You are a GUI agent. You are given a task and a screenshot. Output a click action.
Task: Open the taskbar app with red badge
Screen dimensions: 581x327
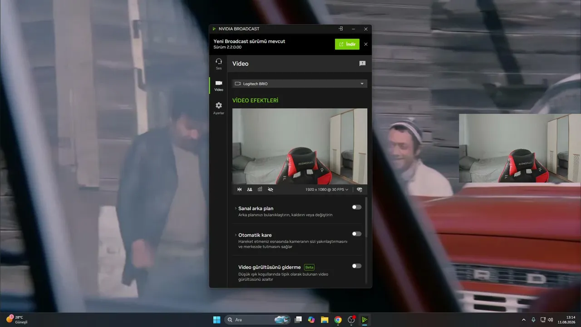click(351, 320)
